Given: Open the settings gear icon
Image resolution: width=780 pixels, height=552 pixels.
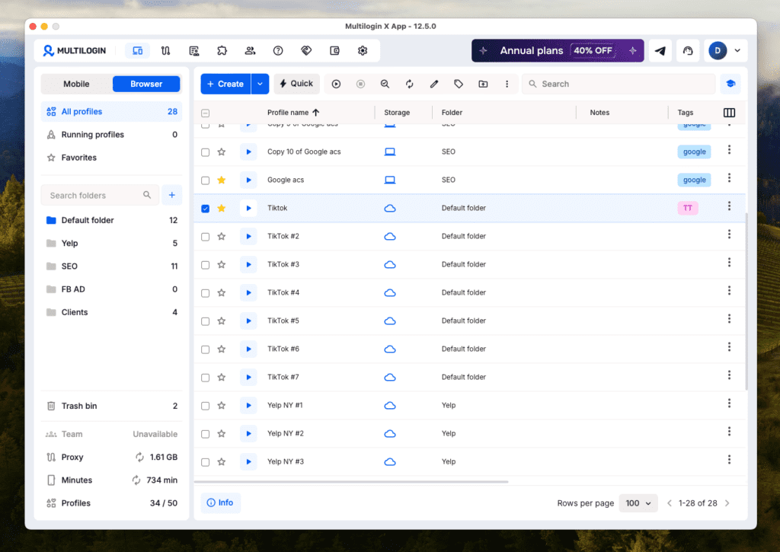Looking at the screenshot, I should pos(363,51).
